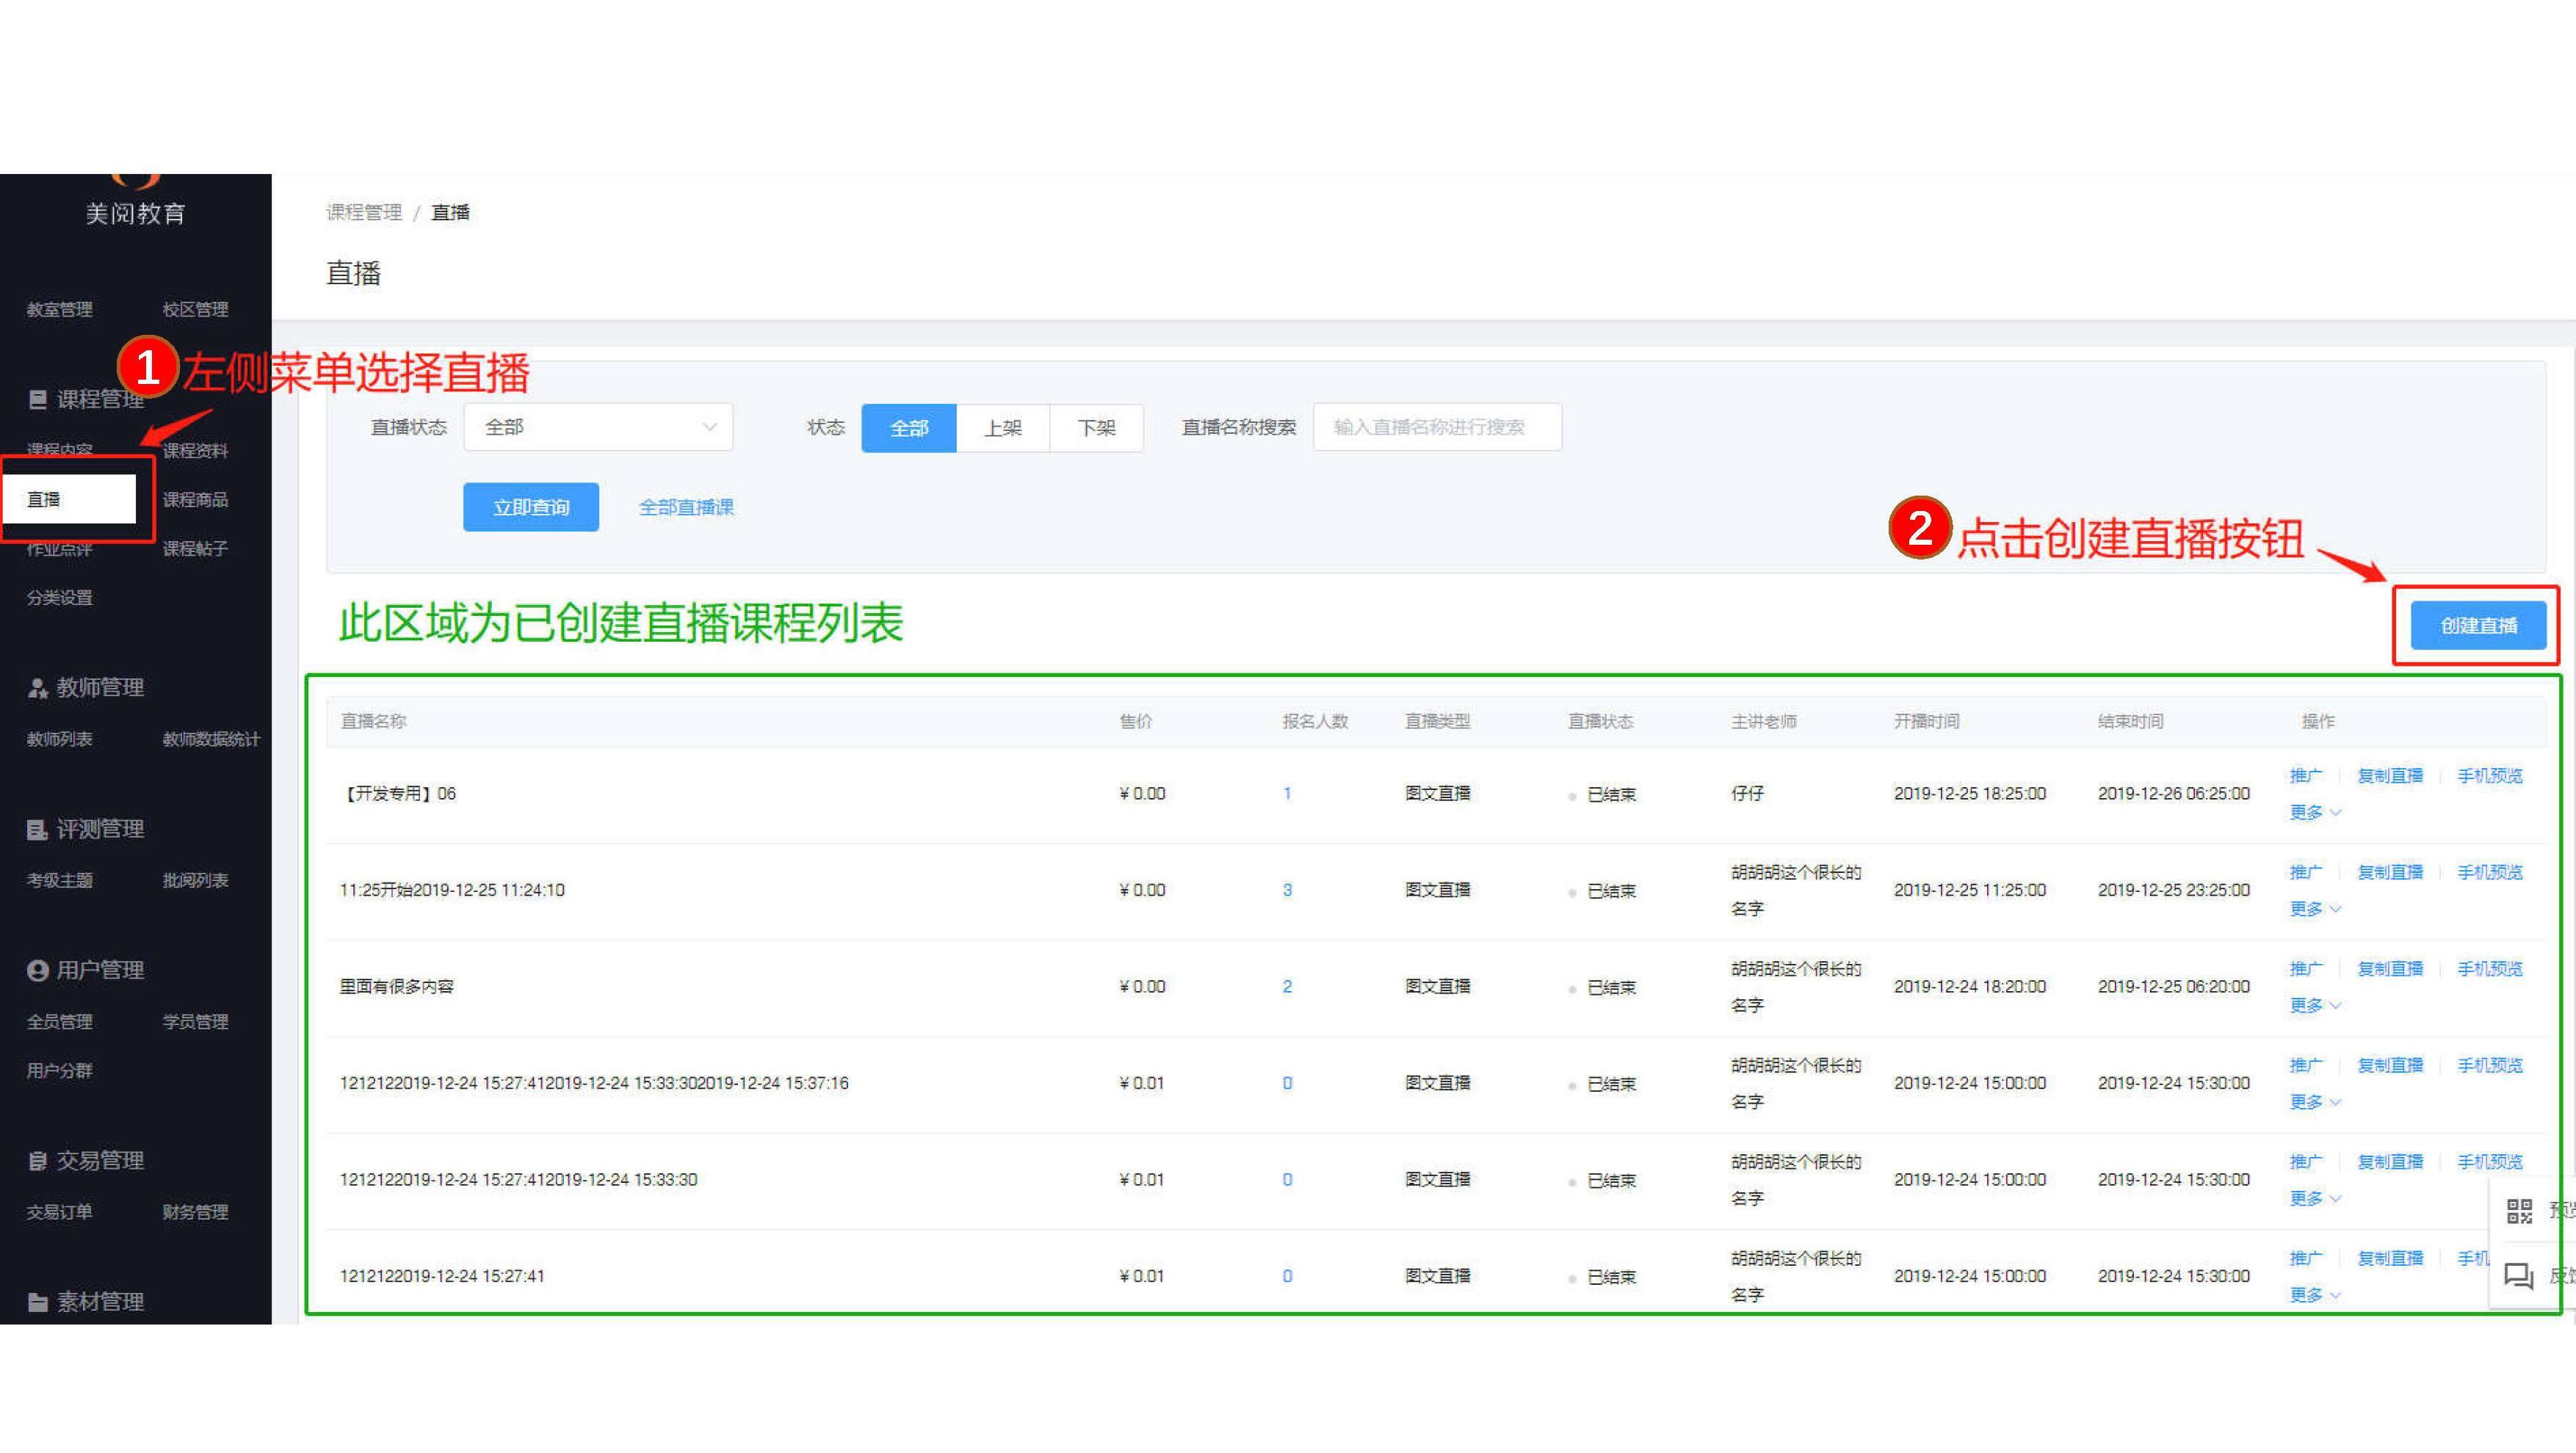This screenshot has width=2576, height=1453.
Task: Click the 教师管理 section icon in sidebar
Action: [38, 688]
